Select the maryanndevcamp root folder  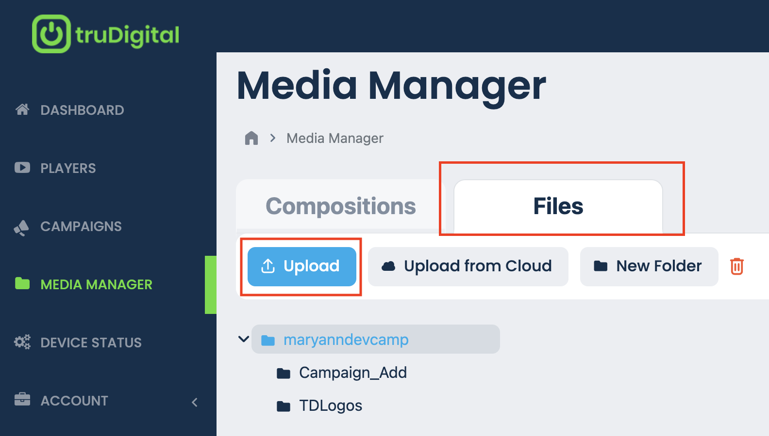coord(375,339)
